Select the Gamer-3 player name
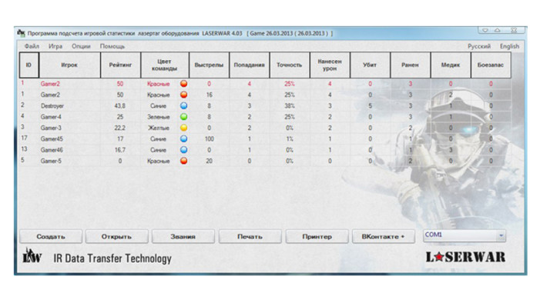 pos(51,128)
